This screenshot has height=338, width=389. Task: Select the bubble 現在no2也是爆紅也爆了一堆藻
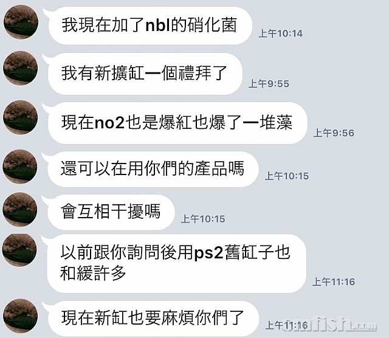coord(177,123)
